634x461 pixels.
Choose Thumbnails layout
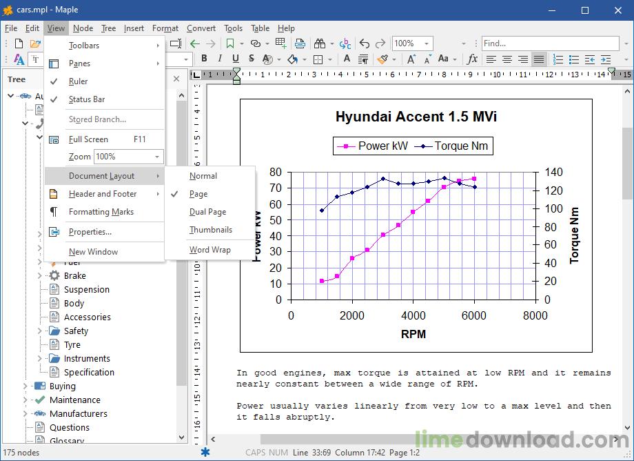(210, 230)
